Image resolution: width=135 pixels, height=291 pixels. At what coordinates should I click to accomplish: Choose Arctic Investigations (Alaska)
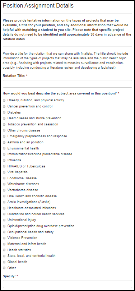pos(4,202)
